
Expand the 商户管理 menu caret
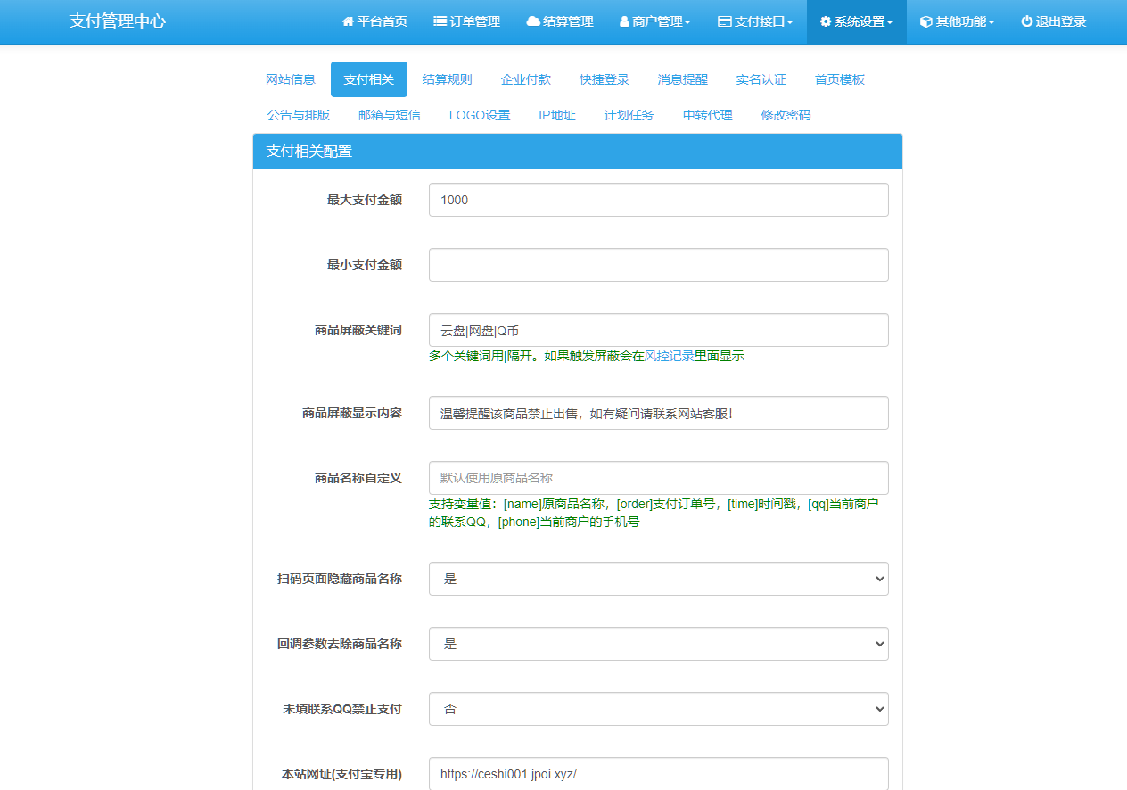coord(687,22)
